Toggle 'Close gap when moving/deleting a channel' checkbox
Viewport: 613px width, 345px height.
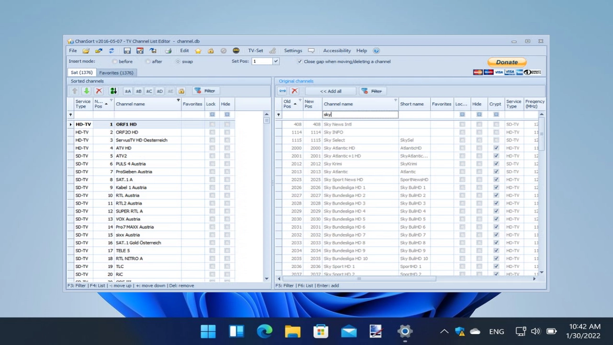[x=300, y=61]
